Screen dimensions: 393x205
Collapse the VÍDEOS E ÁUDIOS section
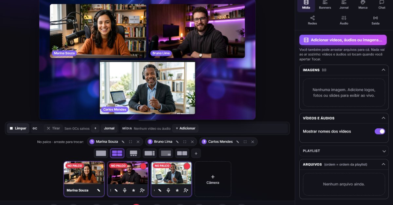tap(383, 118)
